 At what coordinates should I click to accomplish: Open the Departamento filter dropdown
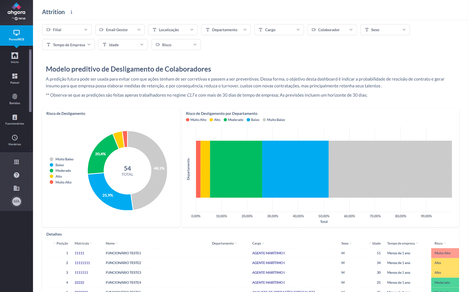[226, 30]
